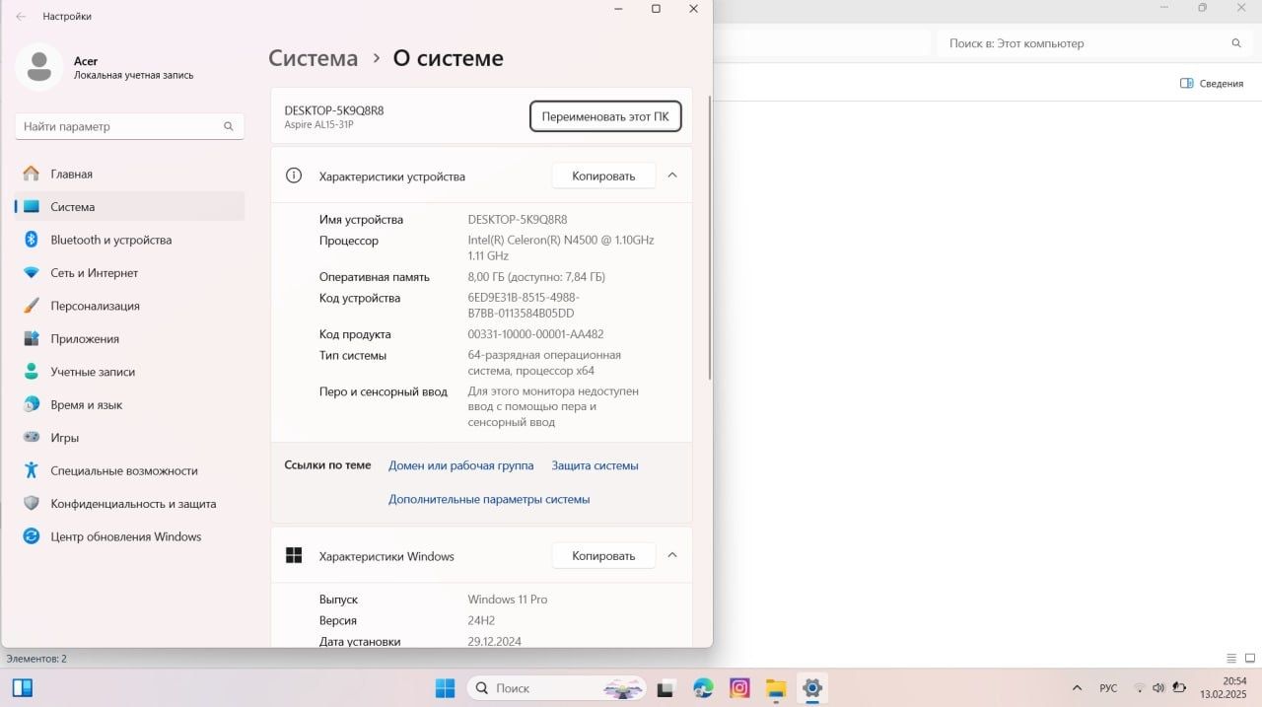The width and height of the screenshot is (1262, 707).
Task: Click the Конфиденциальность и защита shield icon
Action: [32, 503]
